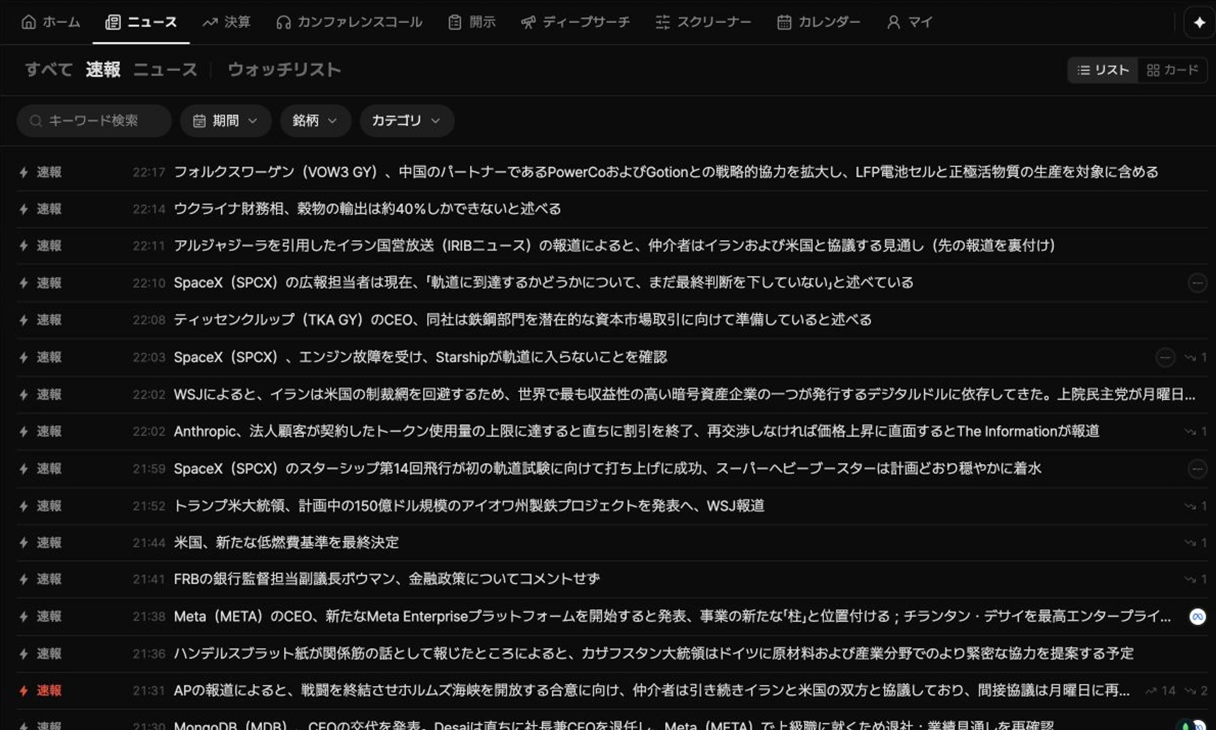Click the sparkle AI assistant icon
Viewport: 1216px width, 730px height.
(1200, 23)
